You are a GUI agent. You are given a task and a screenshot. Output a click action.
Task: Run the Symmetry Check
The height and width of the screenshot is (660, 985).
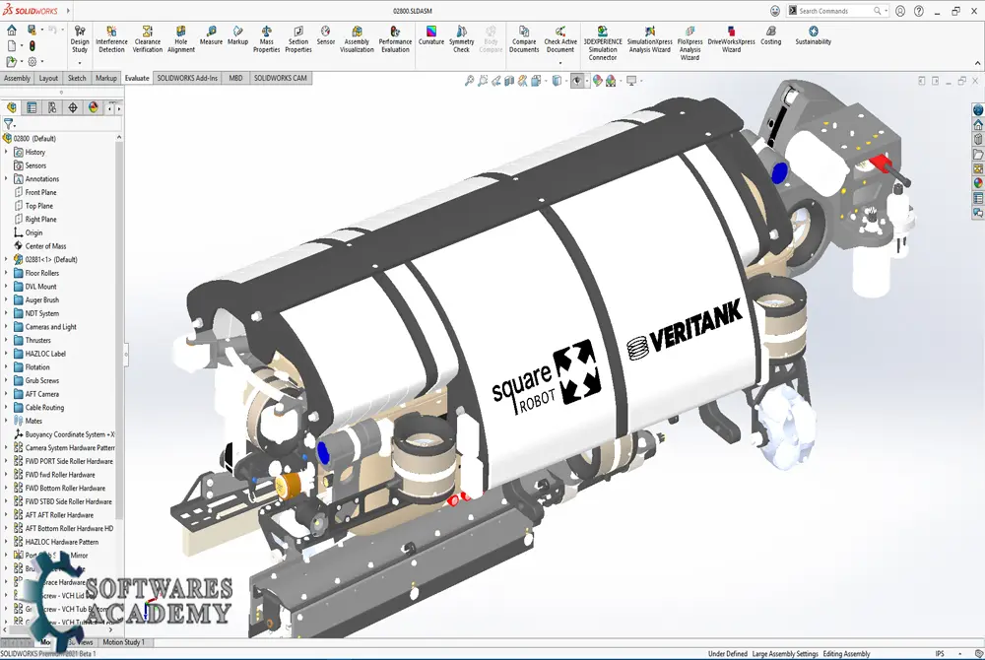(462, 39)
